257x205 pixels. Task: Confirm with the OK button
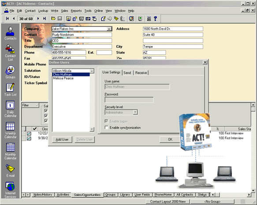pos(170,140)
